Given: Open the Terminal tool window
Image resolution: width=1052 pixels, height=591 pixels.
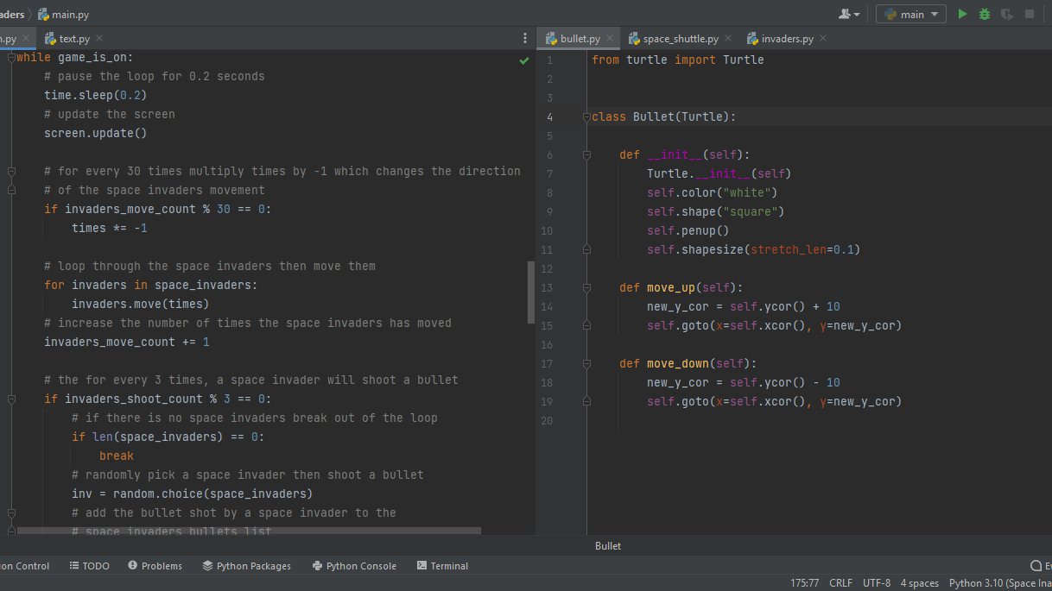Looking at the screenshot, I should 442,566.
